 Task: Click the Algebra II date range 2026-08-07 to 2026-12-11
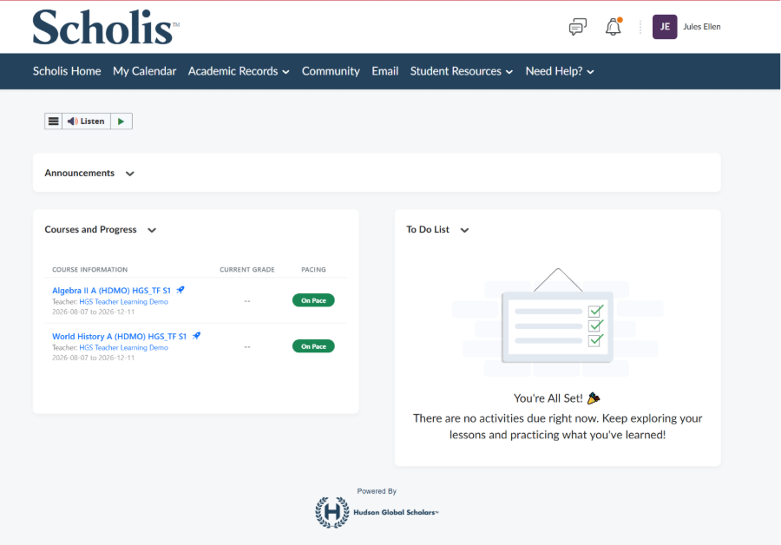[x=93, y=312]
